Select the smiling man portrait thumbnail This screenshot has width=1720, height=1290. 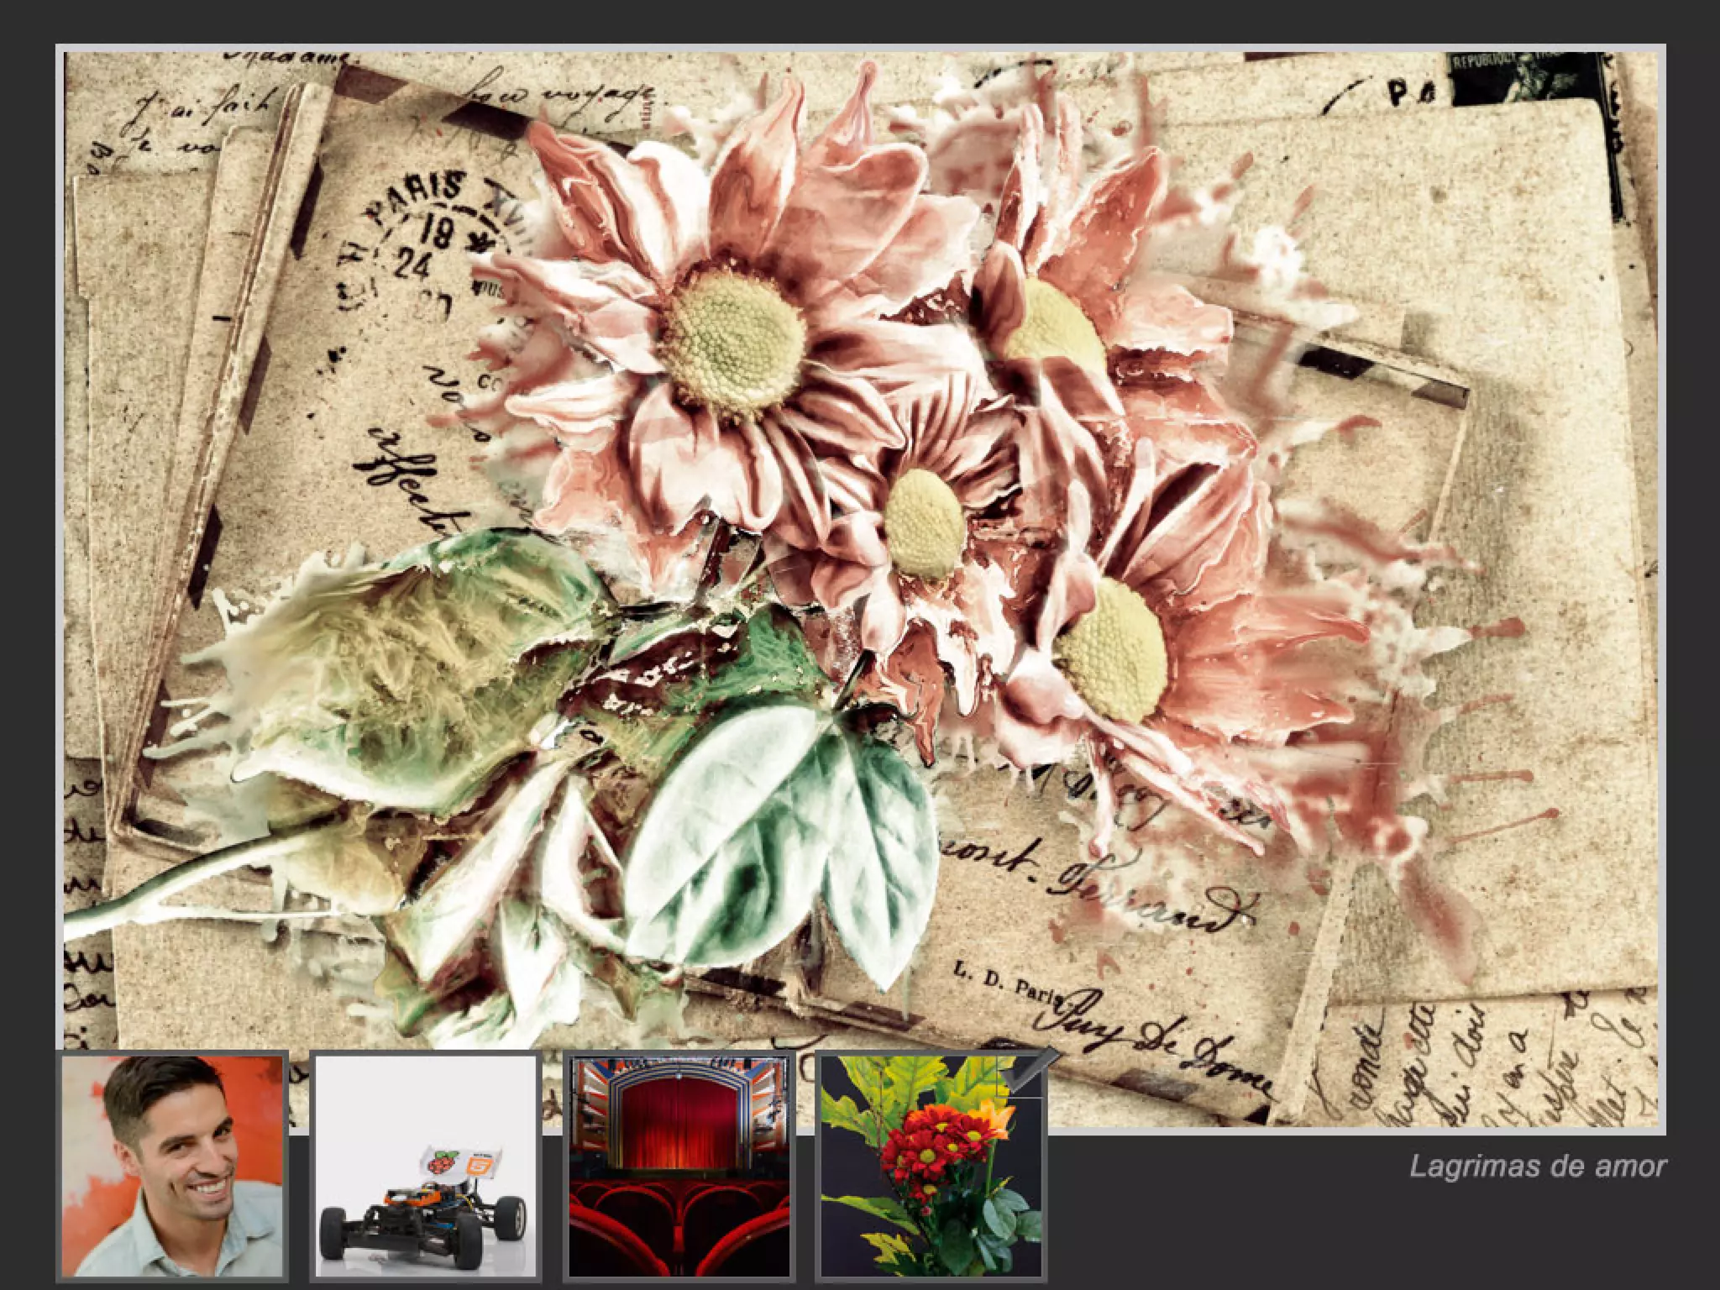[x=173, y=1166]
